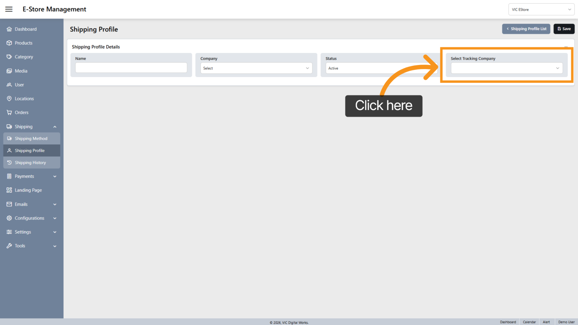Viewport: 578px width, 325px height.
Task: Go back to Shipping Profile List
Action: 526,29
